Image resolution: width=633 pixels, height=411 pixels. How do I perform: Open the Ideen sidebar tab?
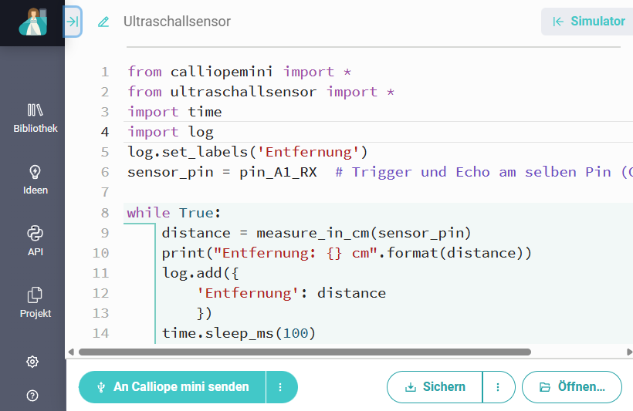[36, 180]
